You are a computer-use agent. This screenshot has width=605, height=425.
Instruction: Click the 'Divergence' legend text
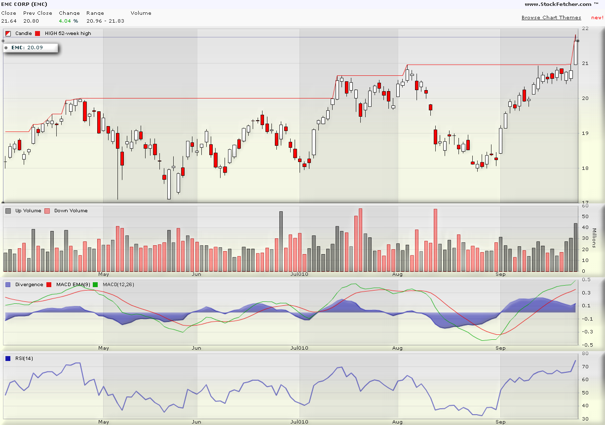coord(29,285)
